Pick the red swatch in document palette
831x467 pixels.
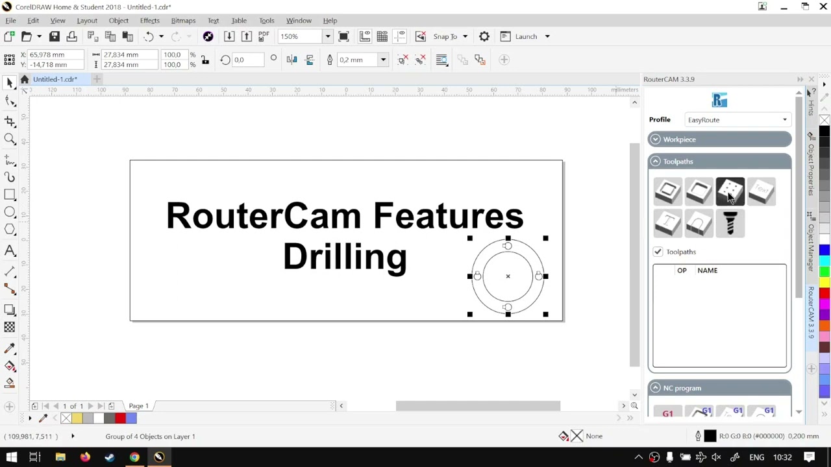click(x=120, y=418)
